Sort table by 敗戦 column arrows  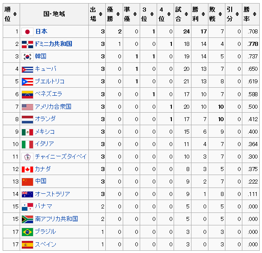pyautogui.click(x=220, y=14)
